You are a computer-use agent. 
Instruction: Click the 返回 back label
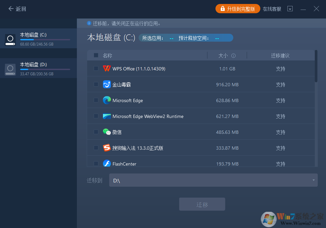(x=21, y=9)
